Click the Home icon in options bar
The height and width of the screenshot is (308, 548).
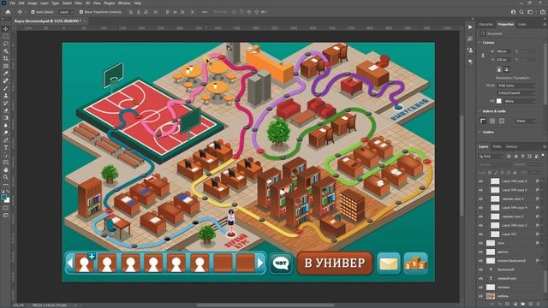click(8, 12)
